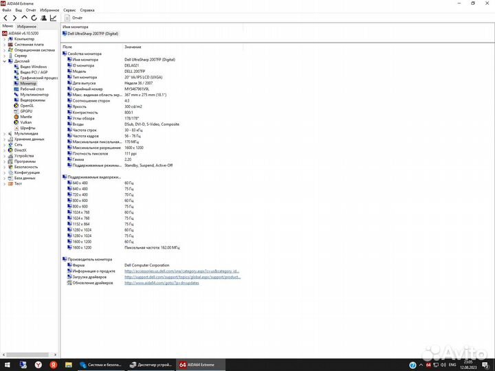Go up one level with the Up arrow

pyautogui.click(x=24, y=18)
